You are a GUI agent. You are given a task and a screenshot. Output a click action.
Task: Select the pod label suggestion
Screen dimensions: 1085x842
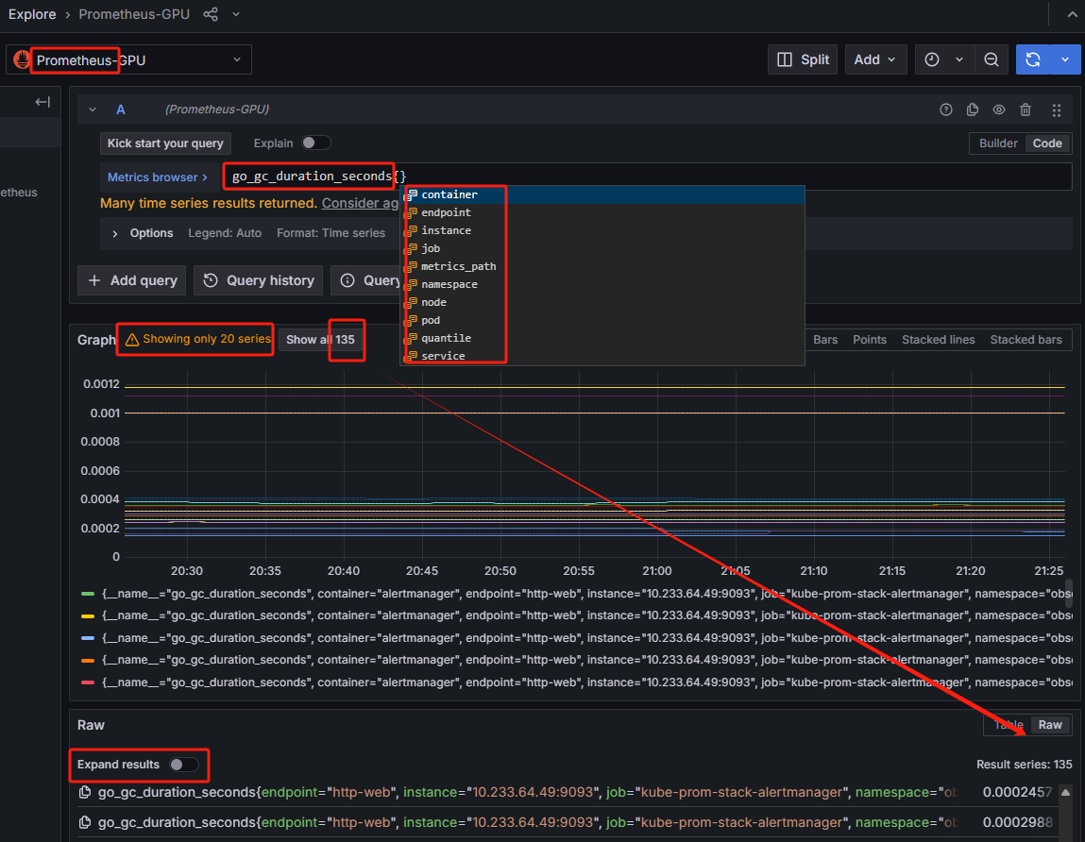tap(602, 320)
